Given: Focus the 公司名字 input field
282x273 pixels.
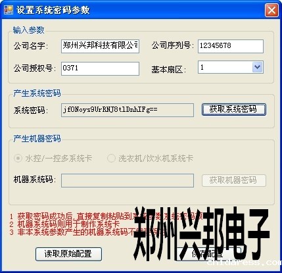Looking at the screenshot, I should pos(100,46).
